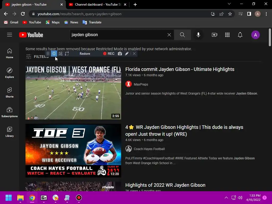Open search FILTERS options
Image resolution: width=272 pixels, height=204 pixels.
[37, 57]
